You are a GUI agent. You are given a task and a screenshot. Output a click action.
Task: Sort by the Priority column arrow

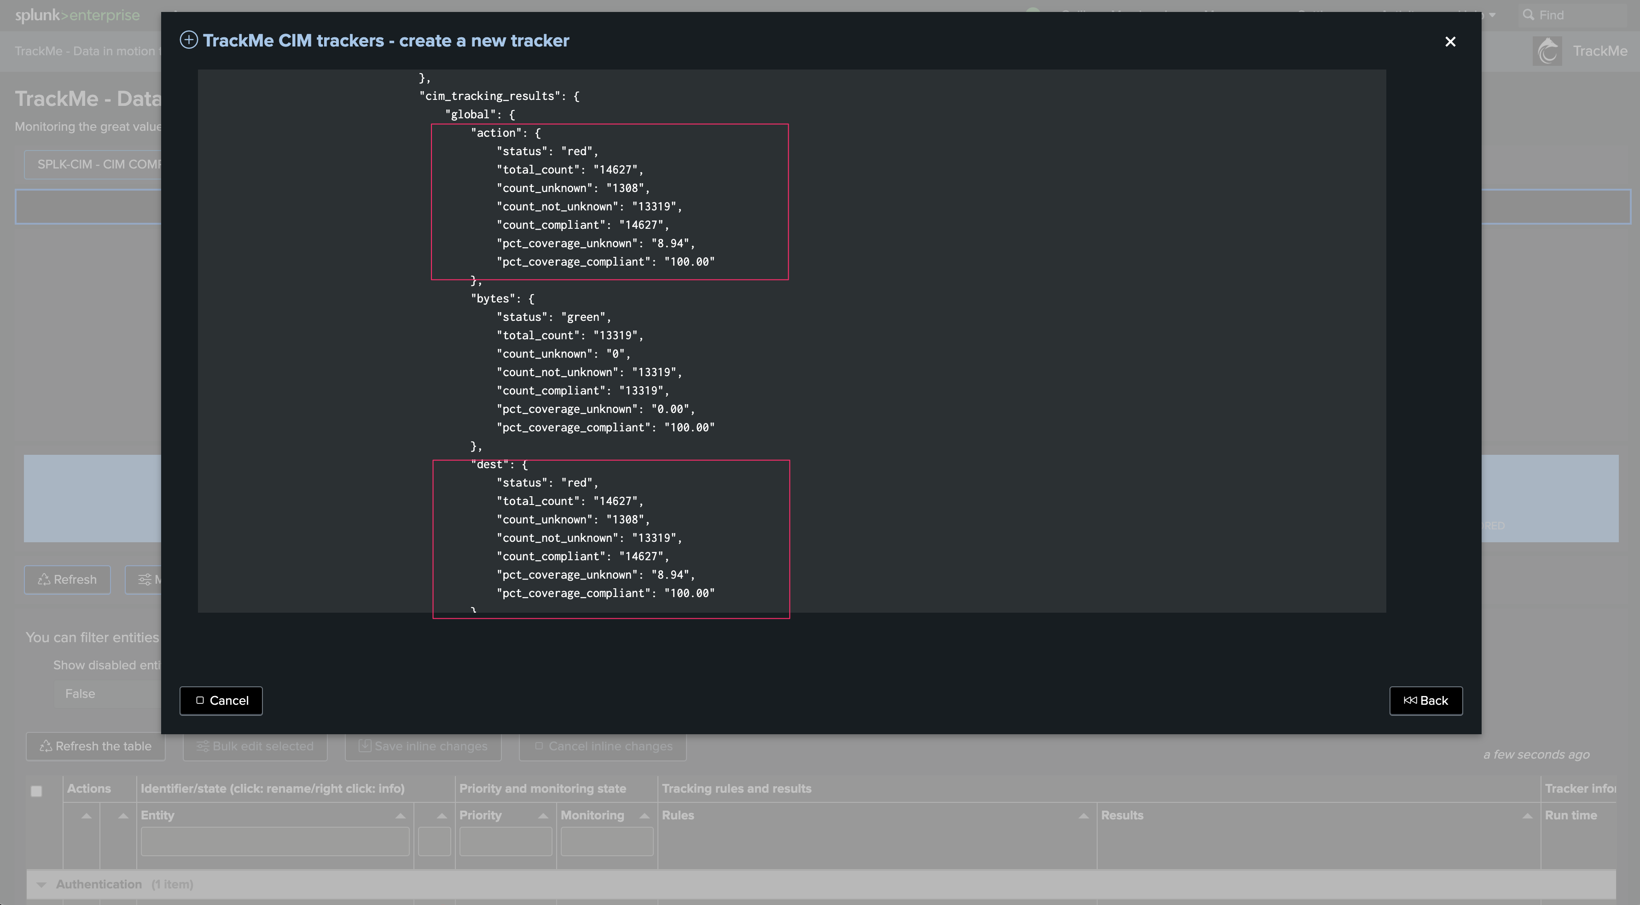click(x=543, y=815)
